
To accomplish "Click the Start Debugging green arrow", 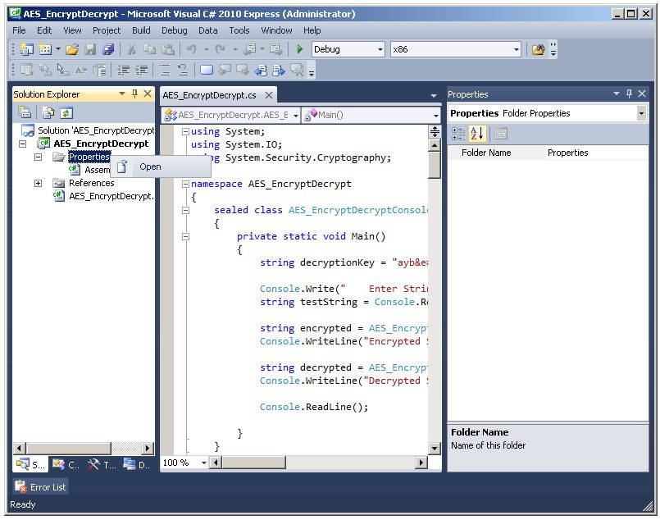I will (300, 50).
